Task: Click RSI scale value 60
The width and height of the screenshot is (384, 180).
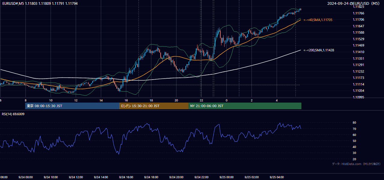Action: (354, 135)
